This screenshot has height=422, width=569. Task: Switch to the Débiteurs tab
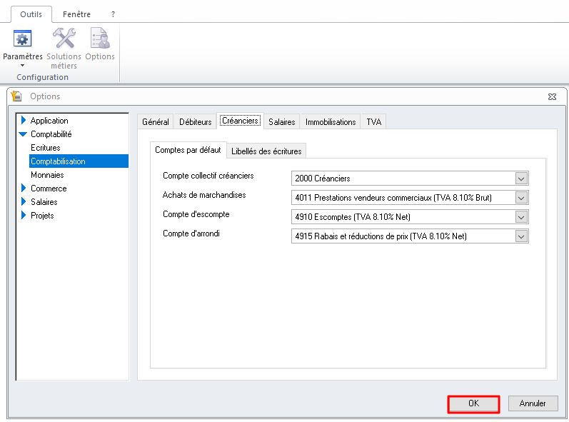click(195, 122)
